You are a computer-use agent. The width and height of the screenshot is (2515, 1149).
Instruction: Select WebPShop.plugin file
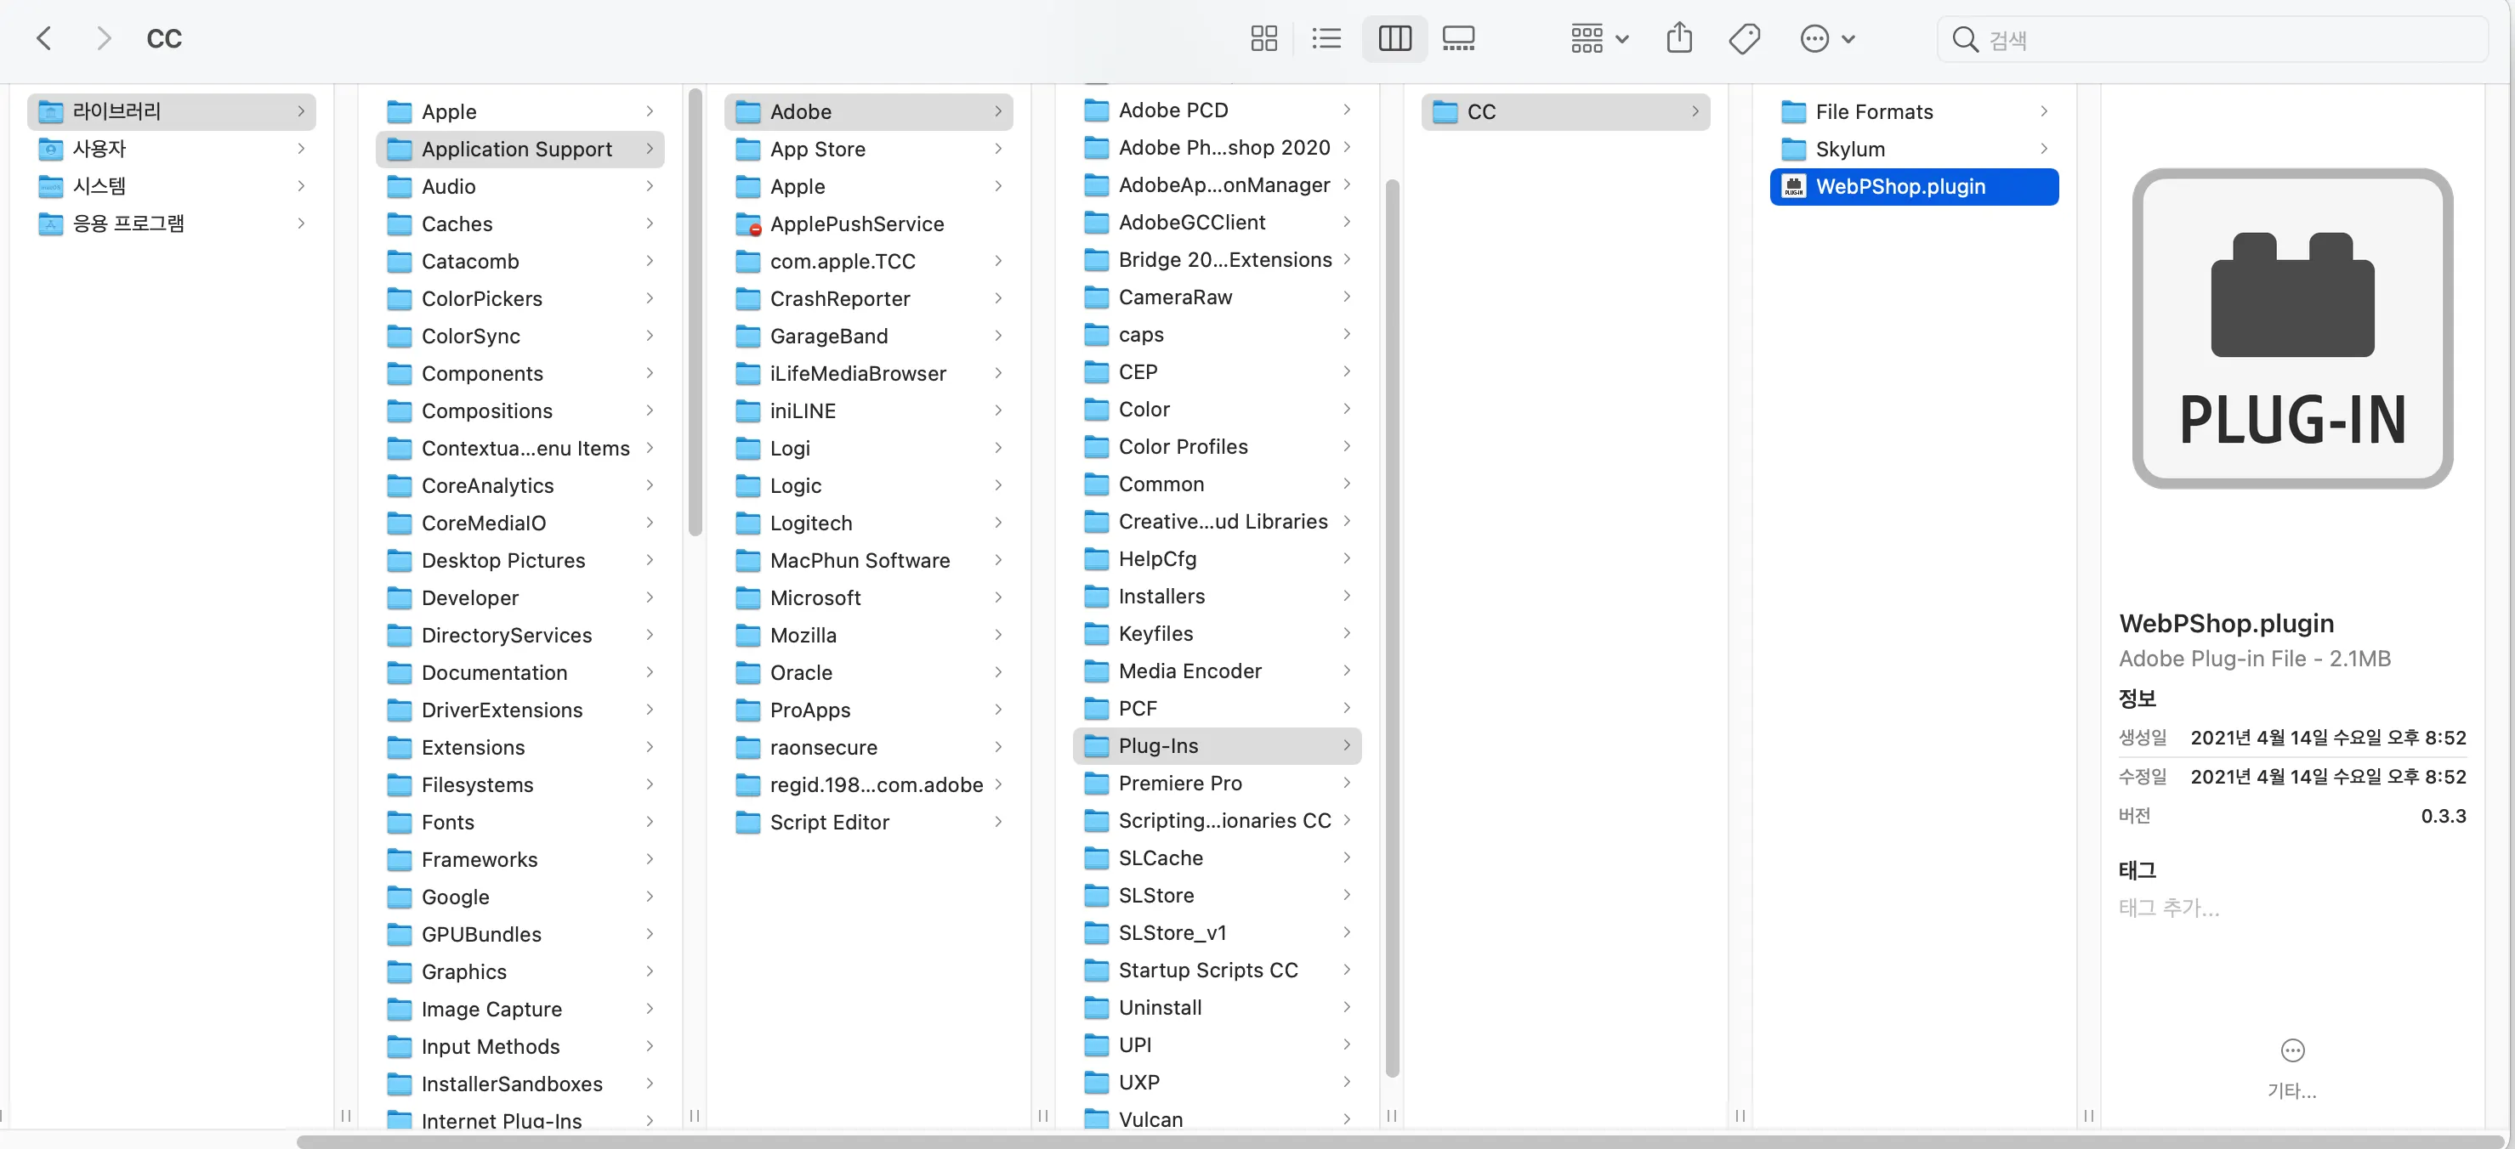click(1899, 186)
